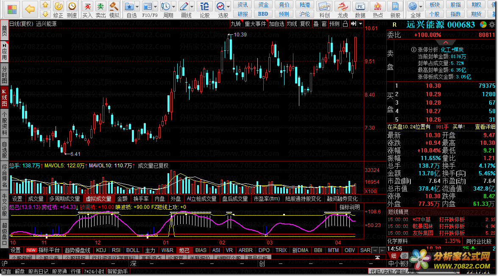This screenshot has width=499, height=277.
Task: Click 查看详细 link in order panel
Action: [x=485, y=127]
